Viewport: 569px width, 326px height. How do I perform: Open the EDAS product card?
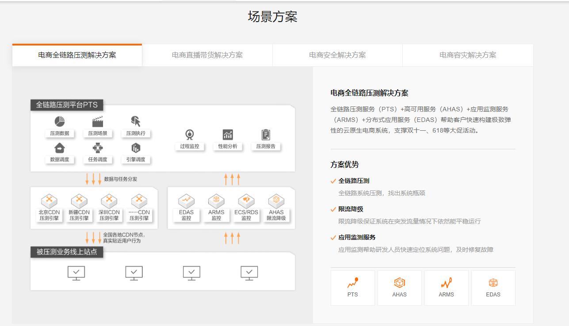(x=493, y=288)
